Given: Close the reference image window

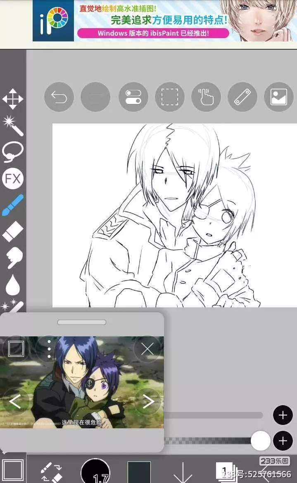Looking at the screenshot, I should coord(147,349).
